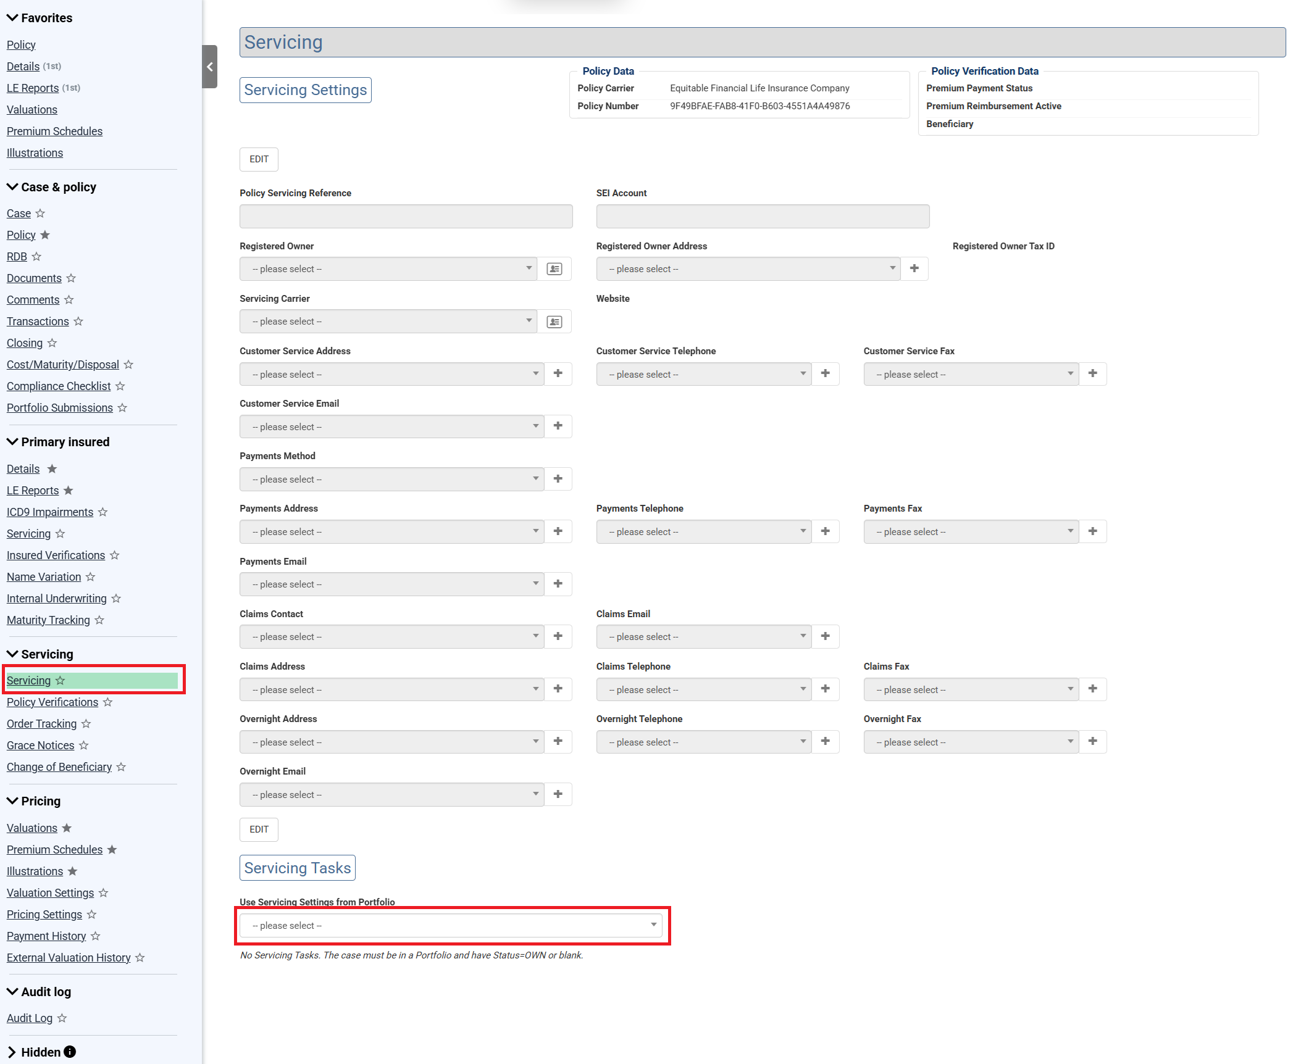The height and width of the screenshot is (1064, 1296).
Task: Toggle favorite star for Policy Verifications
Action: pos(107,702)
